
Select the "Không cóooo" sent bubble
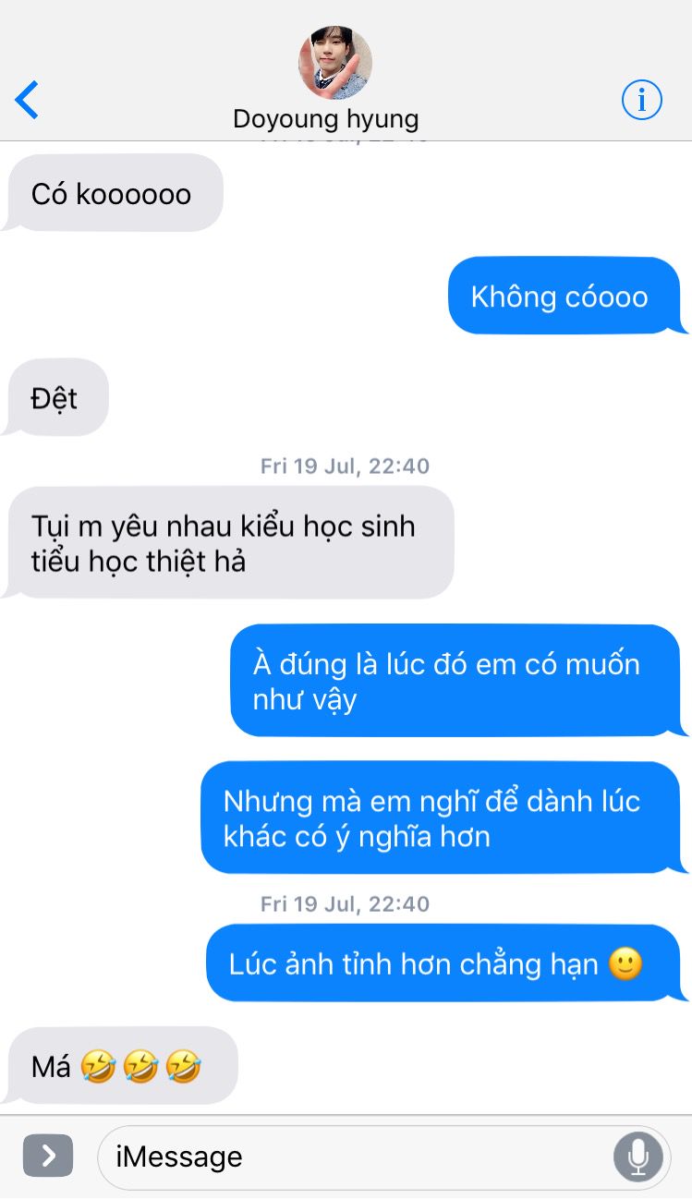567,296
